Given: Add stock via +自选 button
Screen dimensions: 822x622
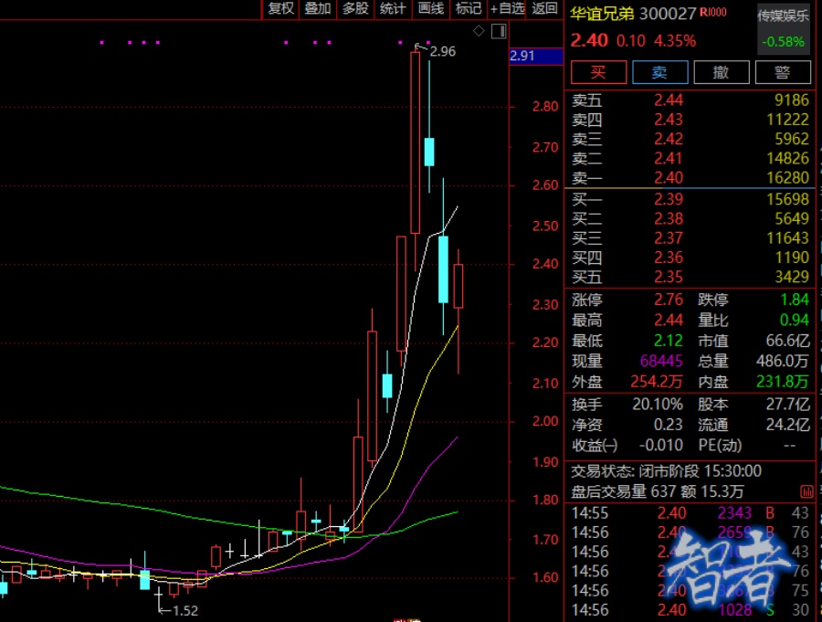Looking at the screenshot, I should [507, 8].
